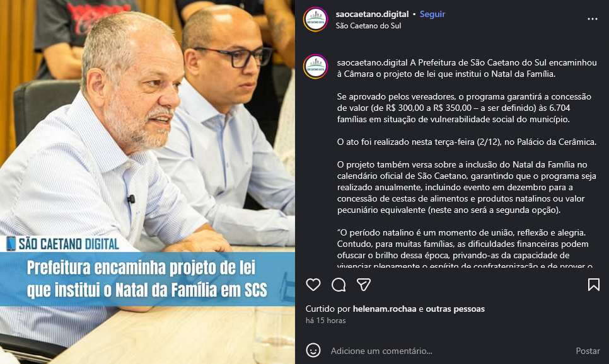
Task: Open the São Caetano do Sul location
Action: click(368, 26)
